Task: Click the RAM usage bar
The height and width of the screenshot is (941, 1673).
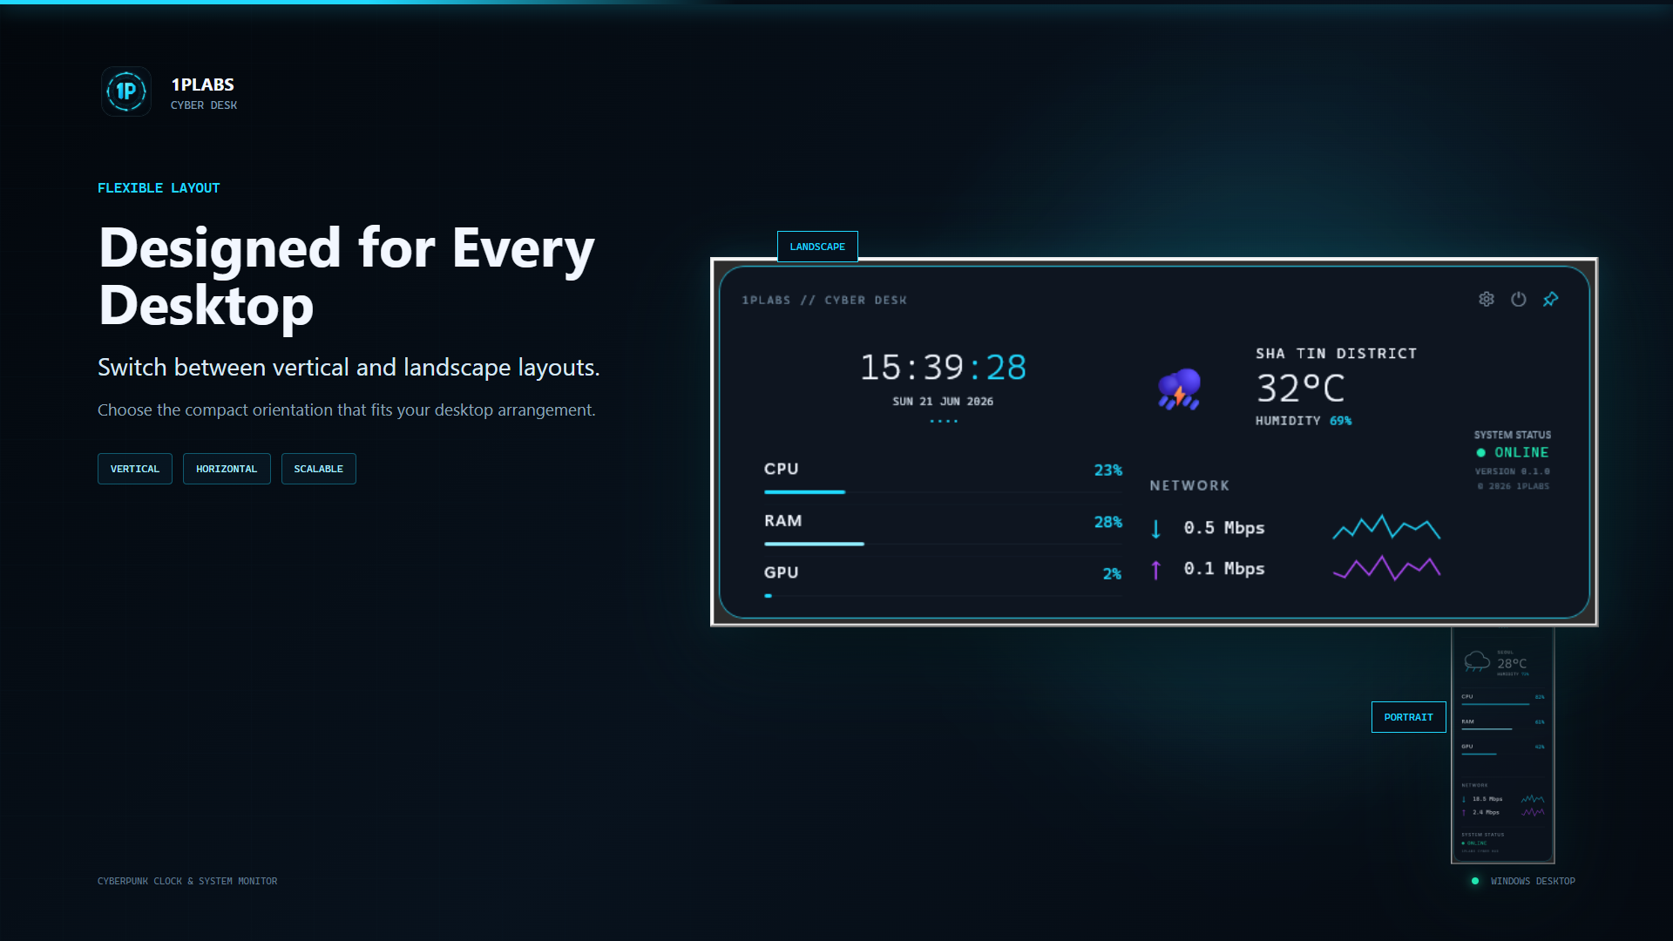Action: tap(943, 544)
